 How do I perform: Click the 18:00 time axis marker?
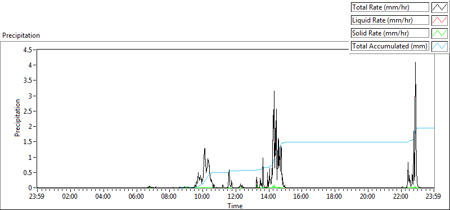pos(335,197)
